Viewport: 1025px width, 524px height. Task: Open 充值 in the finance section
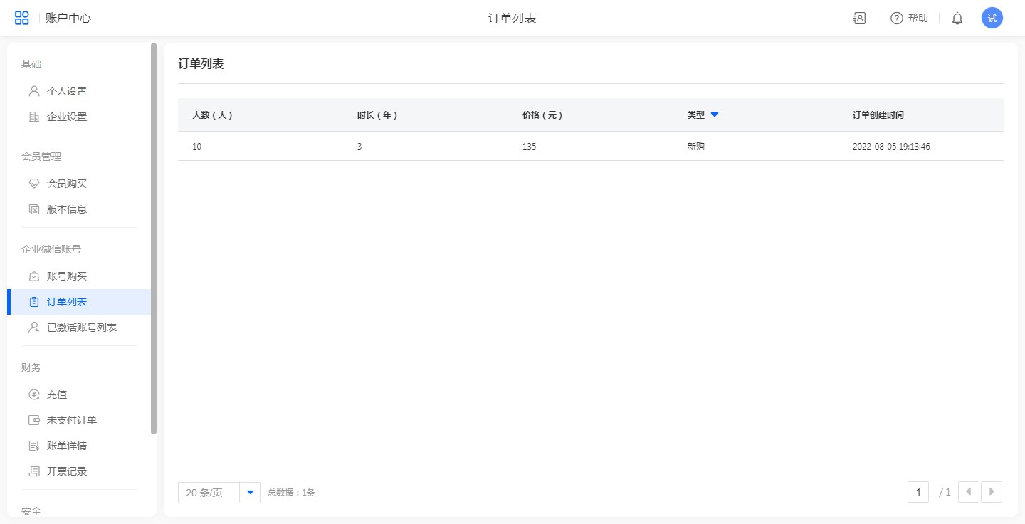click(x=57, y=394)
